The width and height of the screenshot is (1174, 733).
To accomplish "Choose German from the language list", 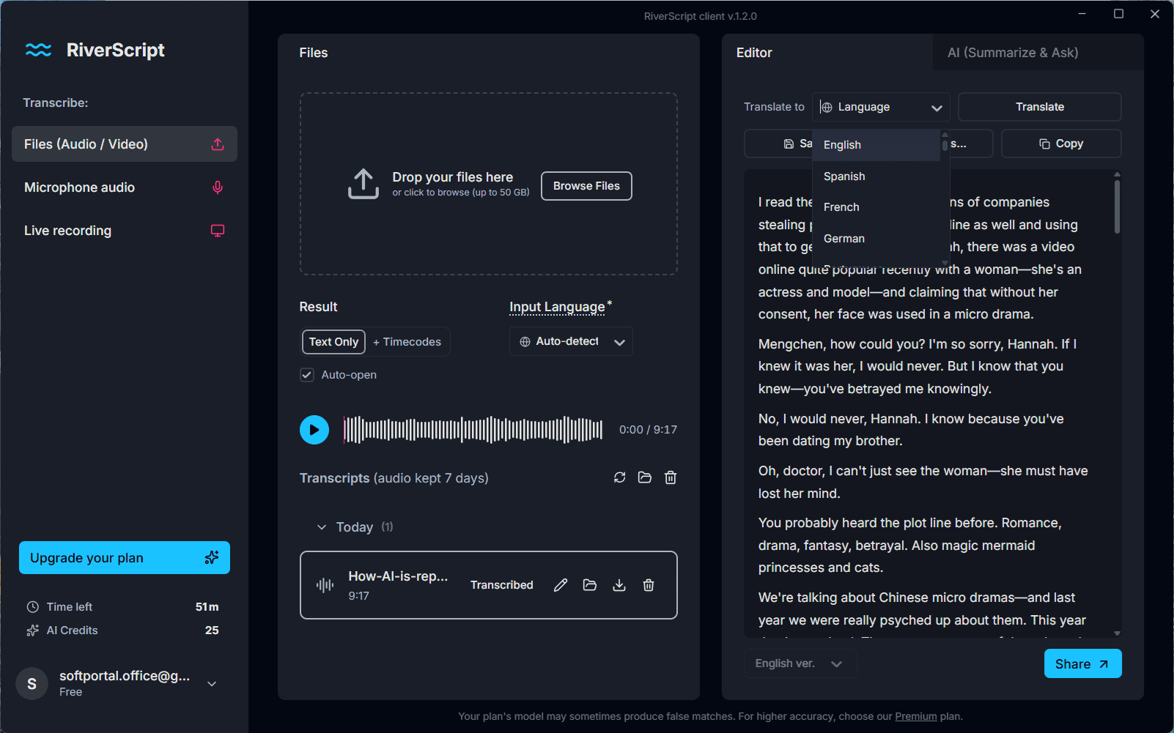I will click(876, 239).
